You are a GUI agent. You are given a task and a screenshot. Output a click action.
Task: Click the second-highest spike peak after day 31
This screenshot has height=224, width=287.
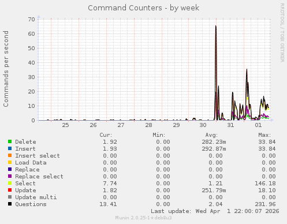click(247, 69)
